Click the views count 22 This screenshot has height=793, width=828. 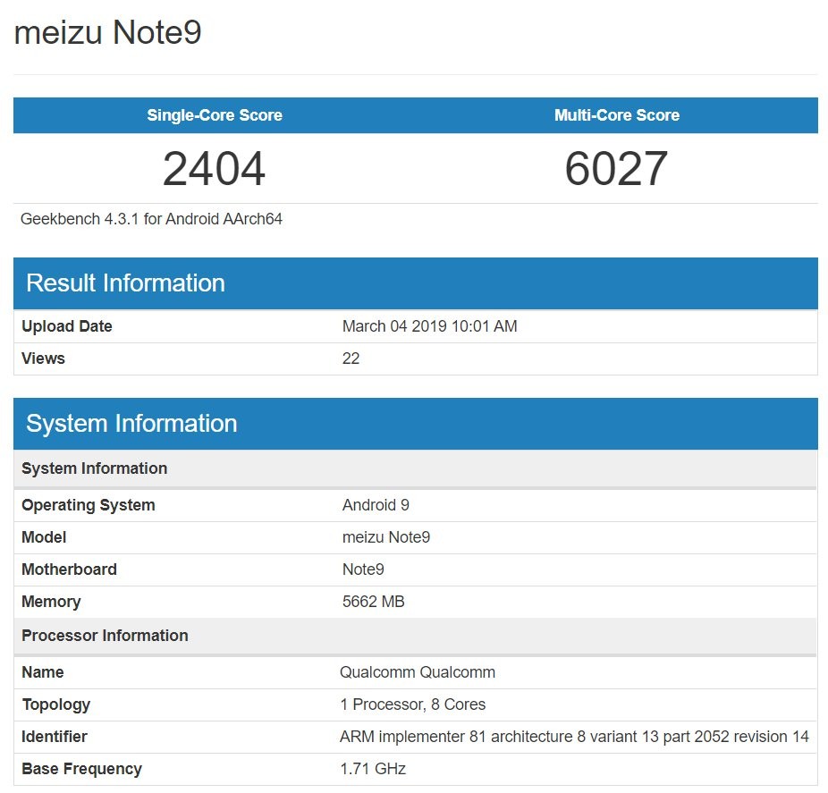(351, 359)
